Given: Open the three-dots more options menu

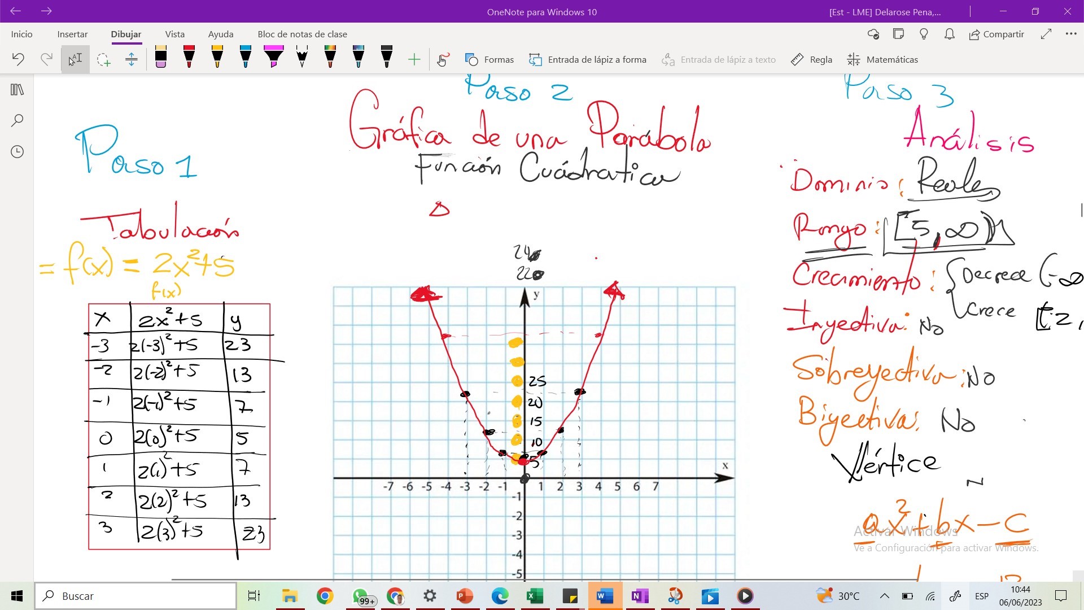Looking at the screenshot, I should tap(1071, 34).
